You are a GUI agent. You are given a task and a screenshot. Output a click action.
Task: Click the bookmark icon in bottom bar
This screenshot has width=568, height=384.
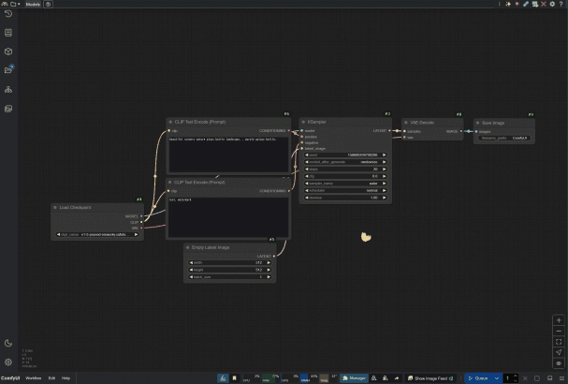234,378
